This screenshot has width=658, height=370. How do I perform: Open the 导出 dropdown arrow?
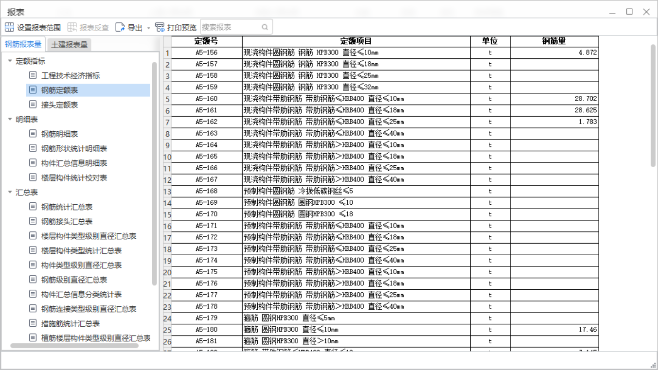pyautogui.click(x=149, y=28)
